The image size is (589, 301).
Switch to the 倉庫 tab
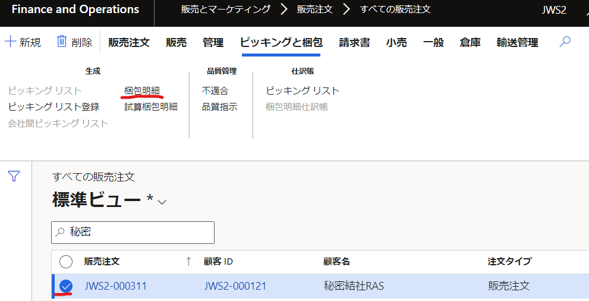click(x=470, y=42)
